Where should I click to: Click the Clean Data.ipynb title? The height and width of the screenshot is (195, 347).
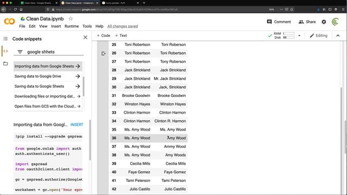click(45, 19)
